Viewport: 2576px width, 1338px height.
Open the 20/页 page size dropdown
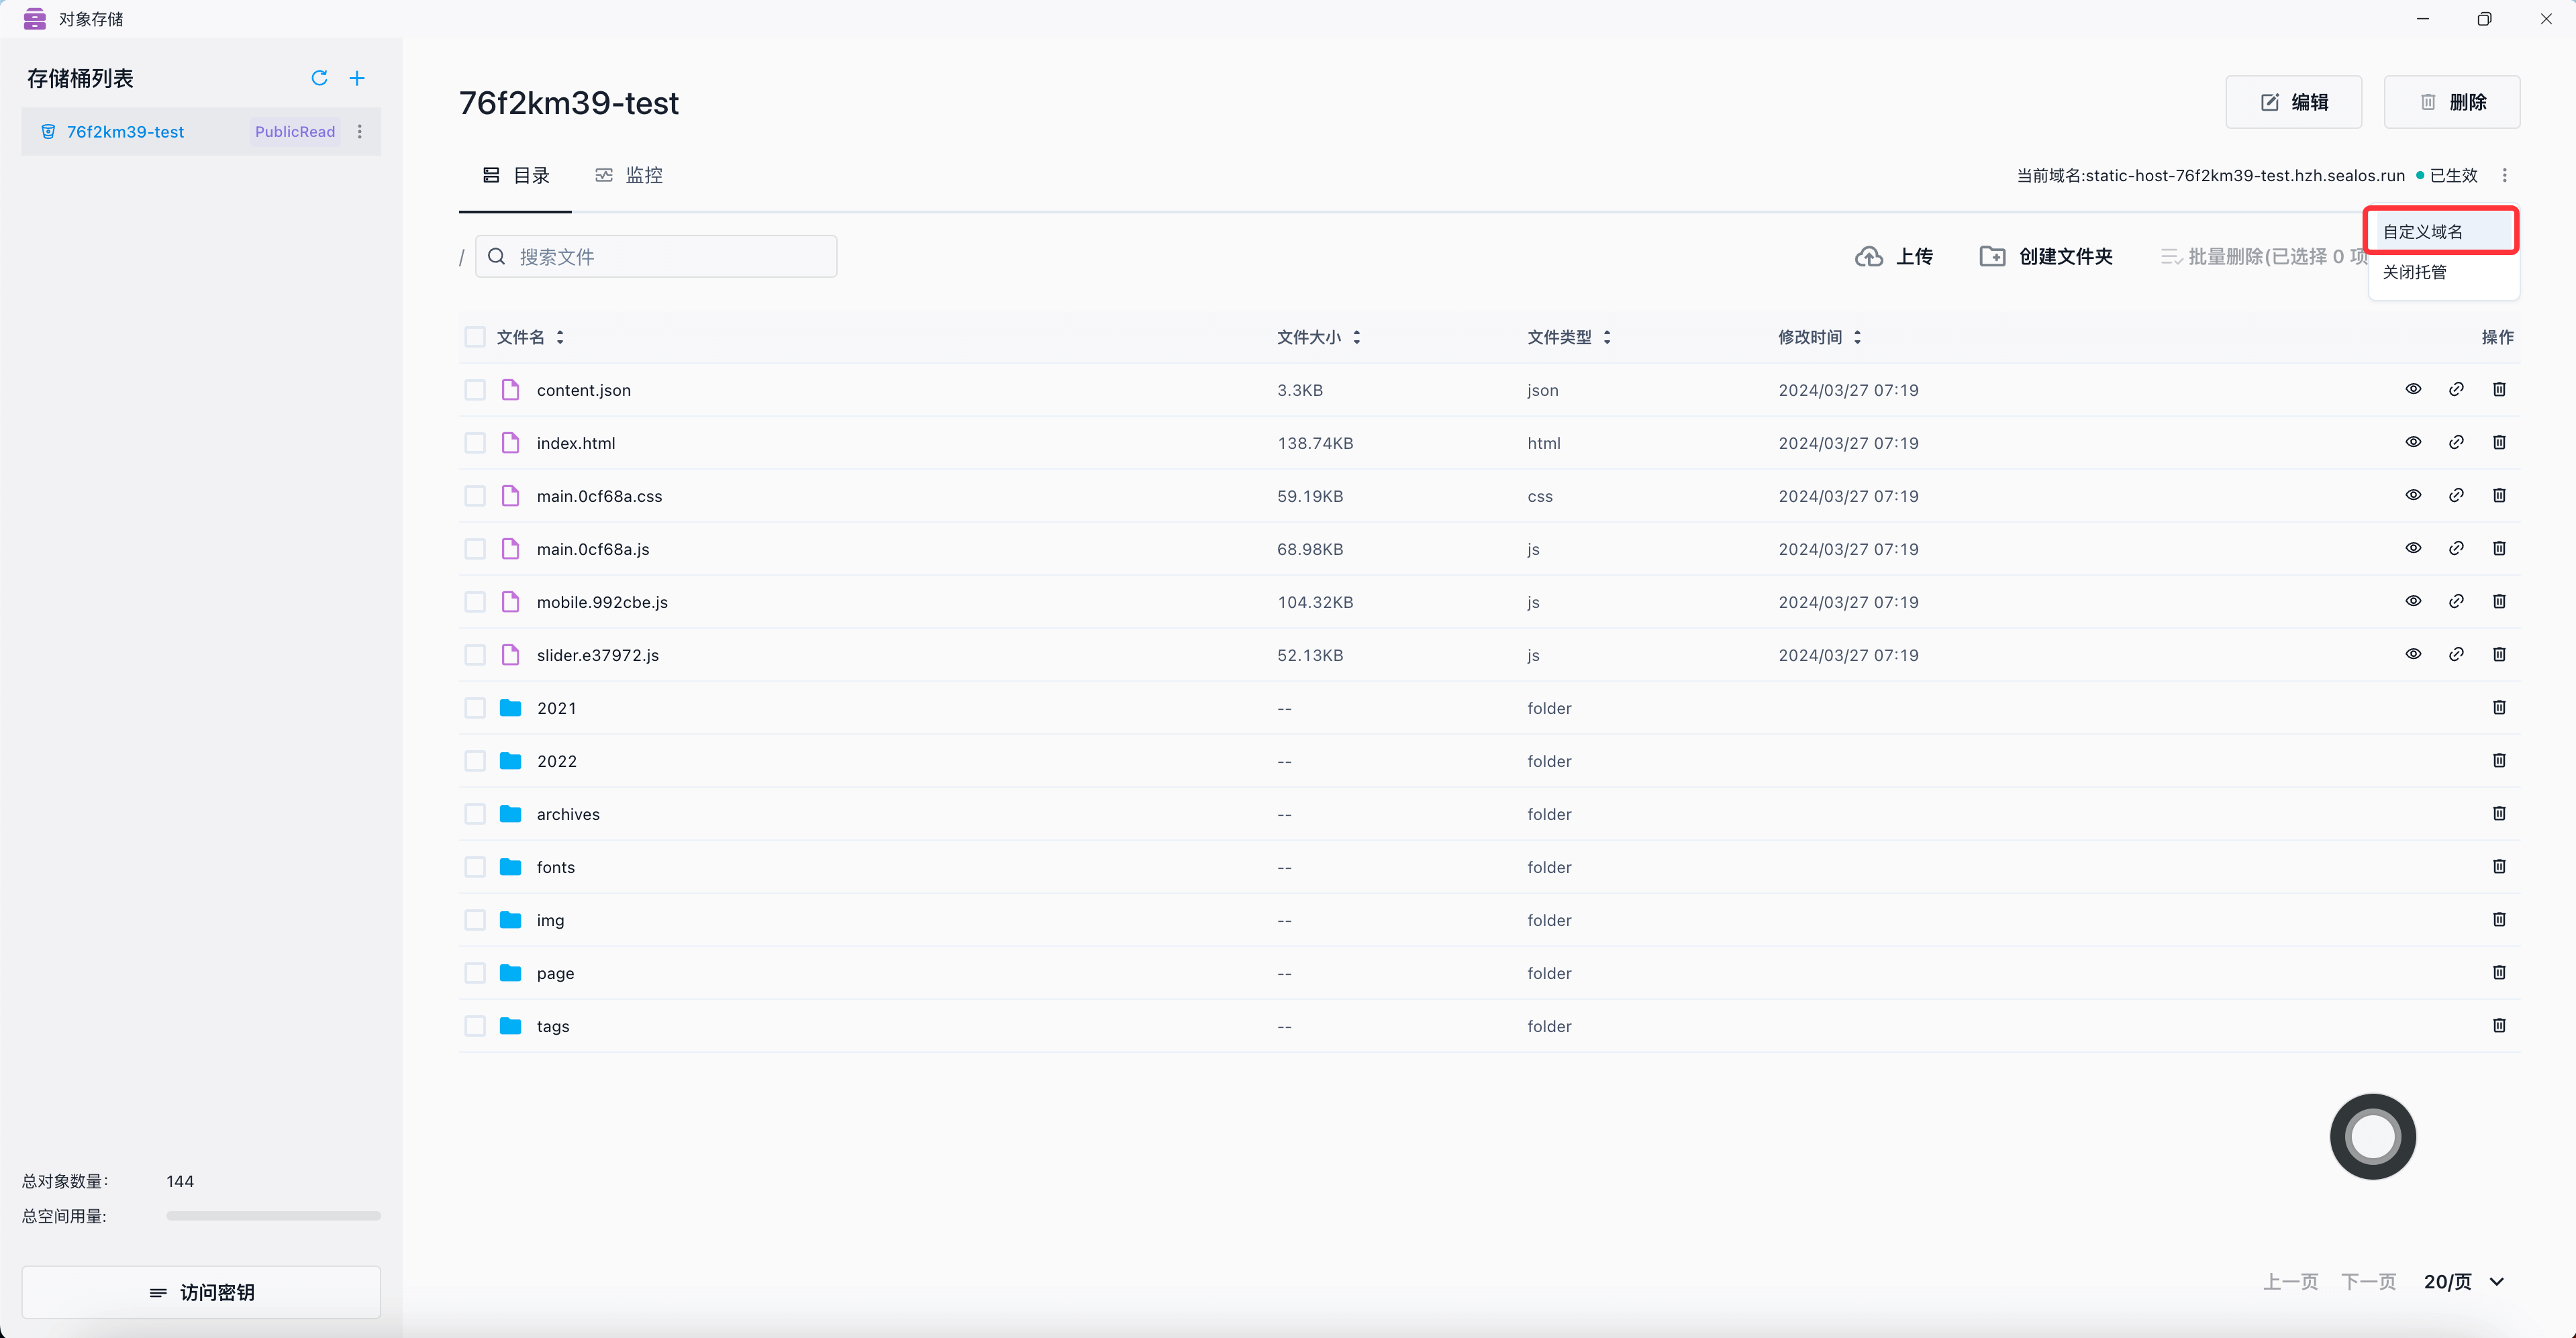(x=2464, y=1281)
